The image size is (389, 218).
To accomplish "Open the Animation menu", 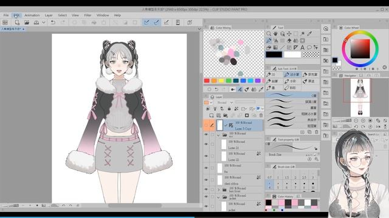I will coord(32,15).
